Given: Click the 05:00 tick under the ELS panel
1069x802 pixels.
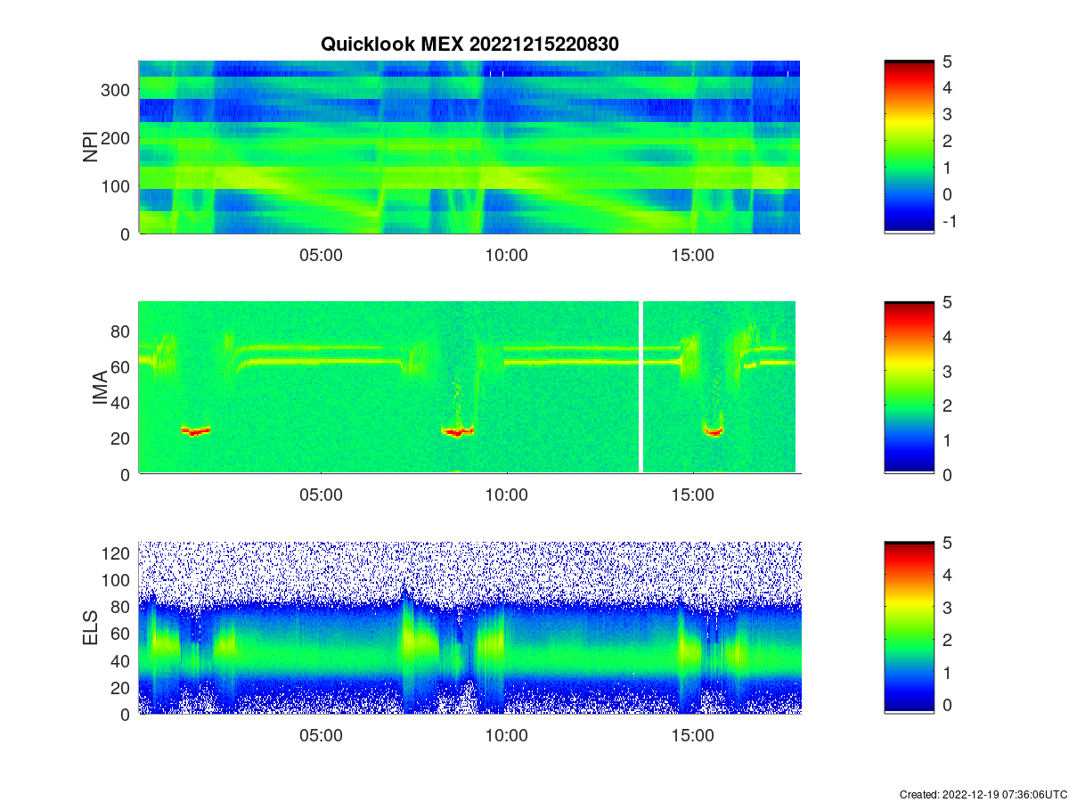Looking at the screenshot, I should click(322, 736).
